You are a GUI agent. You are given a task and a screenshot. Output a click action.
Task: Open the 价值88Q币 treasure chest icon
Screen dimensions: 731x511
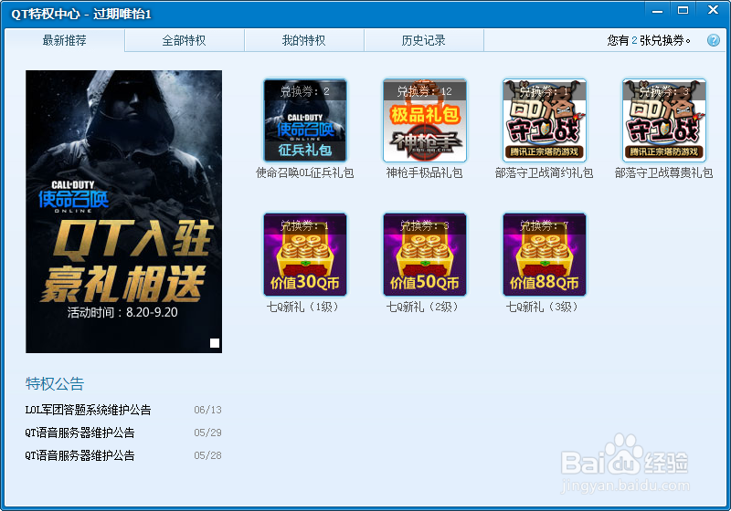544,255
